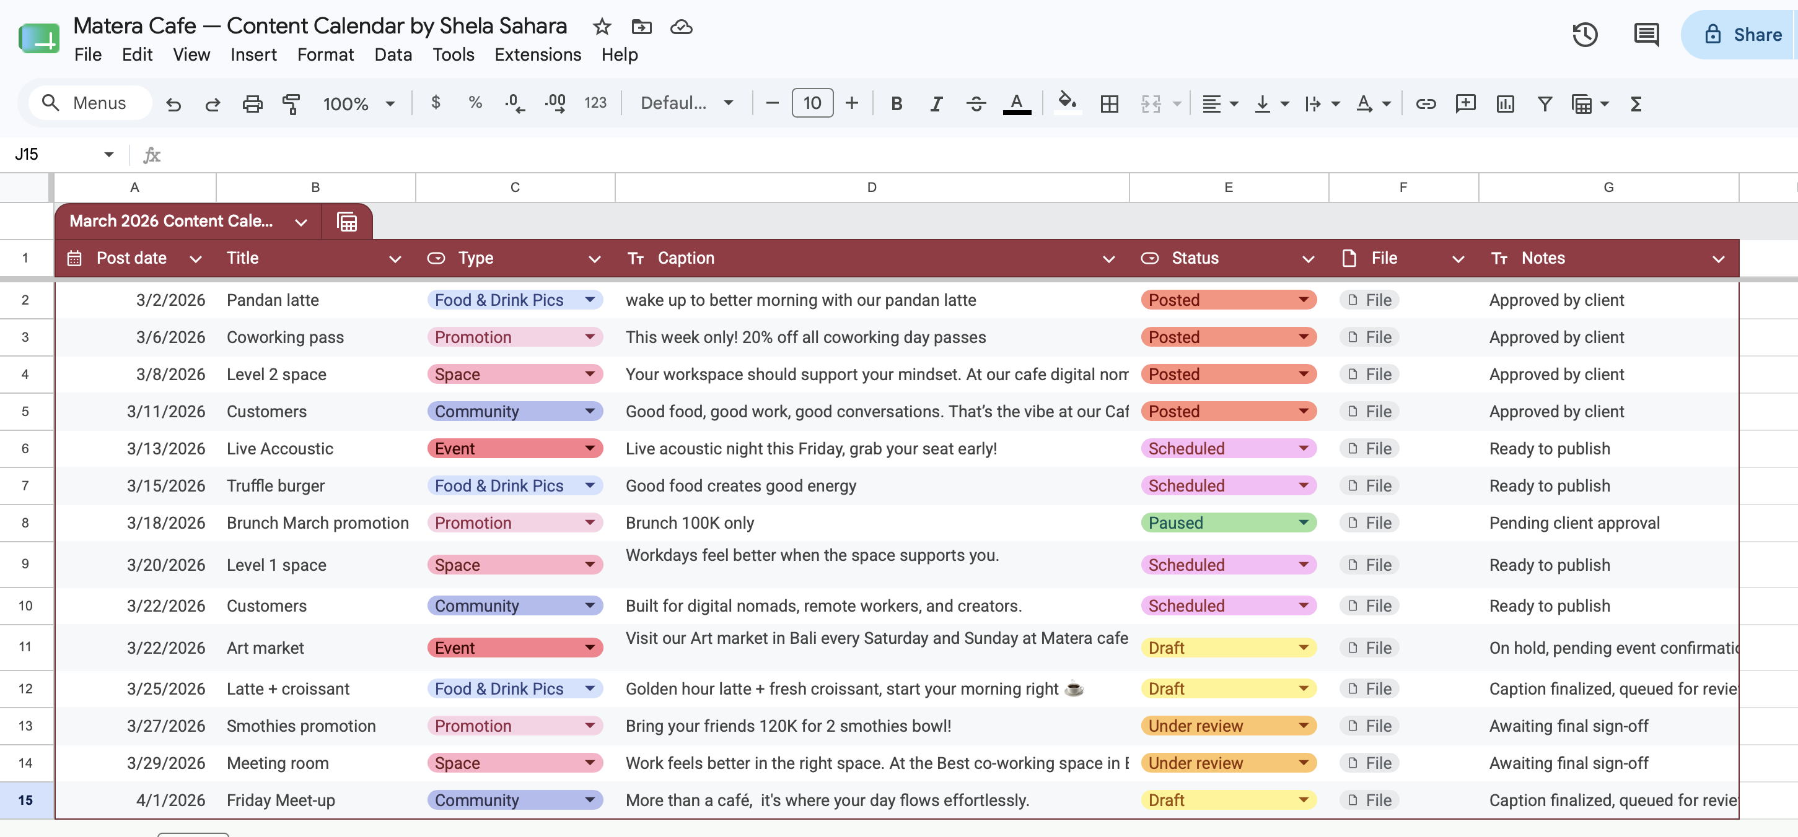Select column D header
Image resolution: width=1798 pixels, height=837 pixels.
point(872,187)
